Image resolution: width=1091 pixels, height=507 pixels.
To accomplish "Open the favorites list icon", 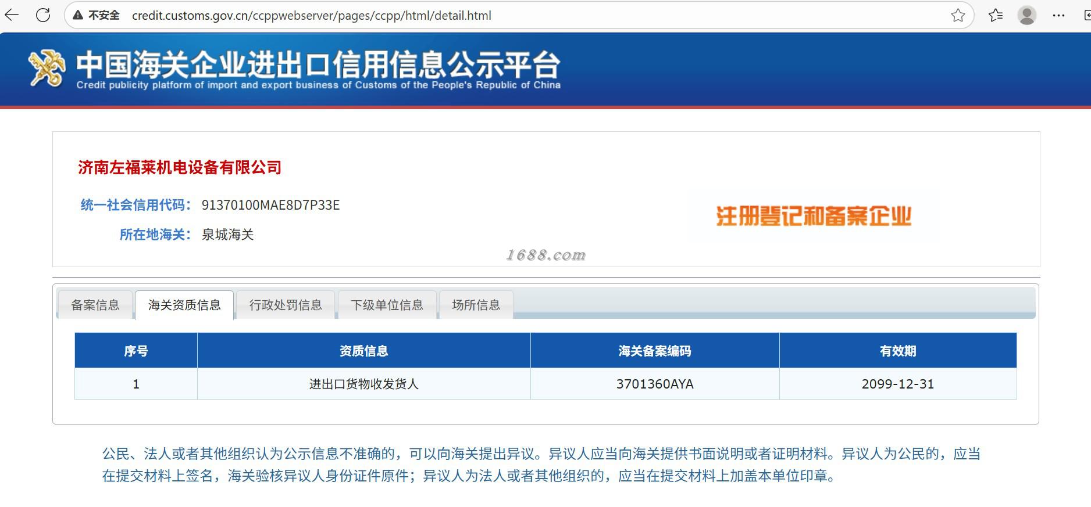I will [996, 15].
